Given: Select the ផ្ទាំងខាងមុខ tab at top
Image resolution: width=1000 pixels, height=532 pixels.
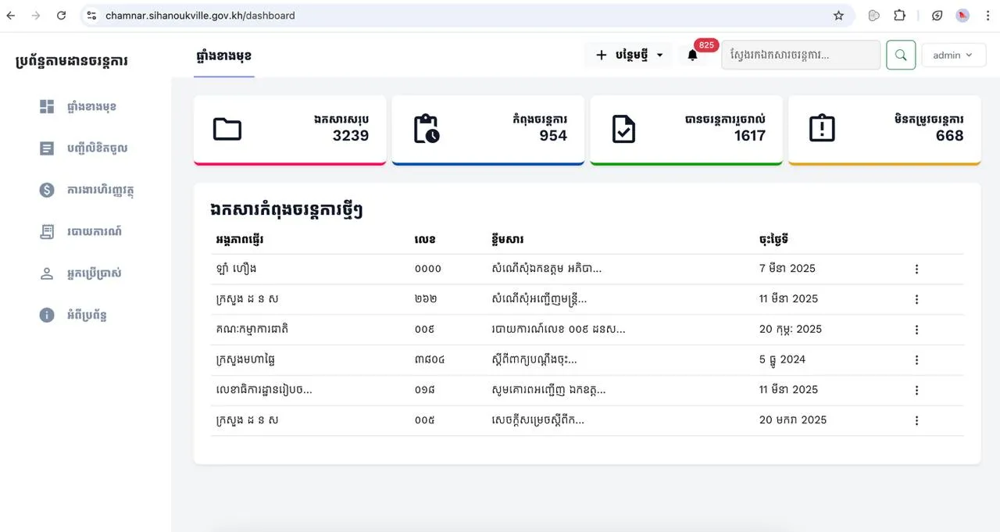Looking at the screenshot, I should tap(224, 56).
